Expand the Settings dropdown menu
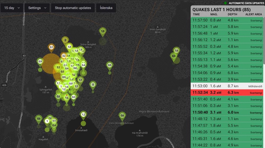 tap(37, 8)
